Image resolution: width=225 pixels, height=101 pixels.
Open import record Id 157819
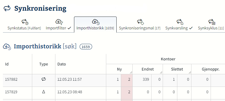pos(11,92)
